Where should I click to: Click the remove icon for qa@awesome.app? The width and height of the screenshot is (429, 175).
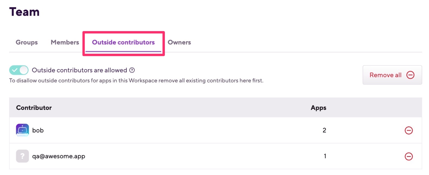coord(409,156)
